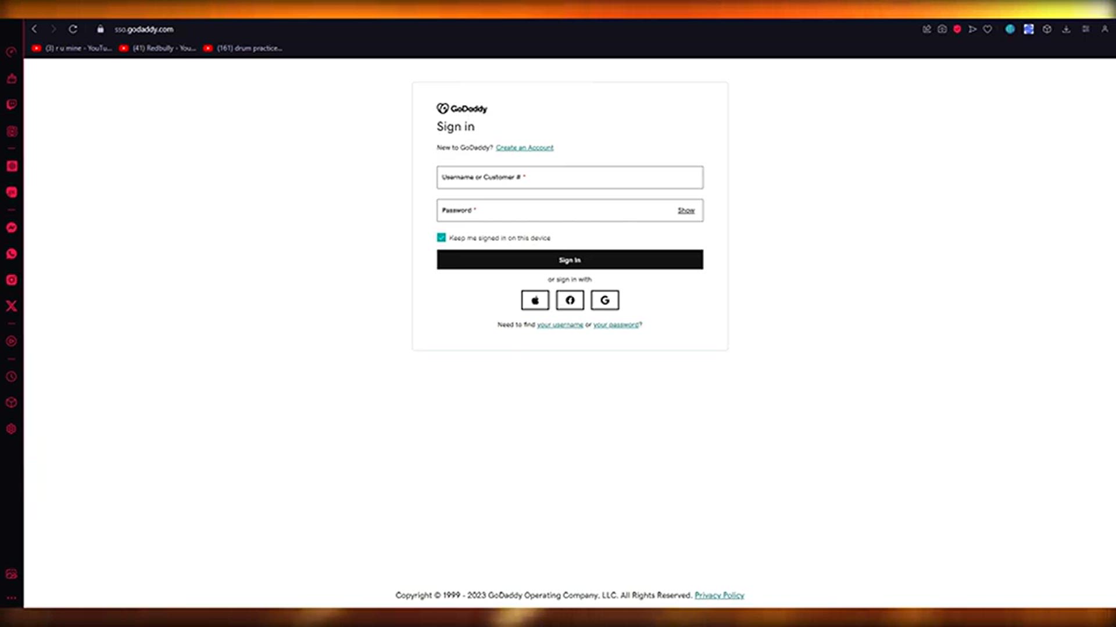Viewport: 1116px width, 627px height.
Task: Reload the page
Action: click(x=73, y=29)
